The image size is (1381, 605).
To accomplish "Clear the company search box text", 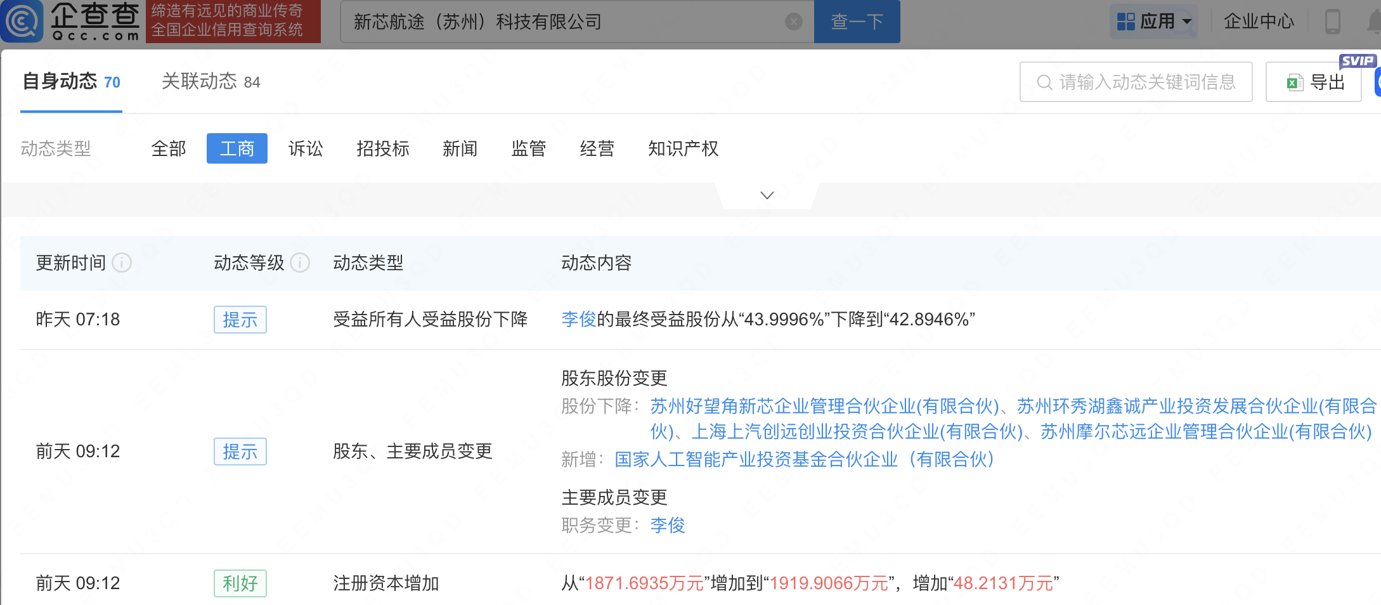I will (x=793, y=22).
